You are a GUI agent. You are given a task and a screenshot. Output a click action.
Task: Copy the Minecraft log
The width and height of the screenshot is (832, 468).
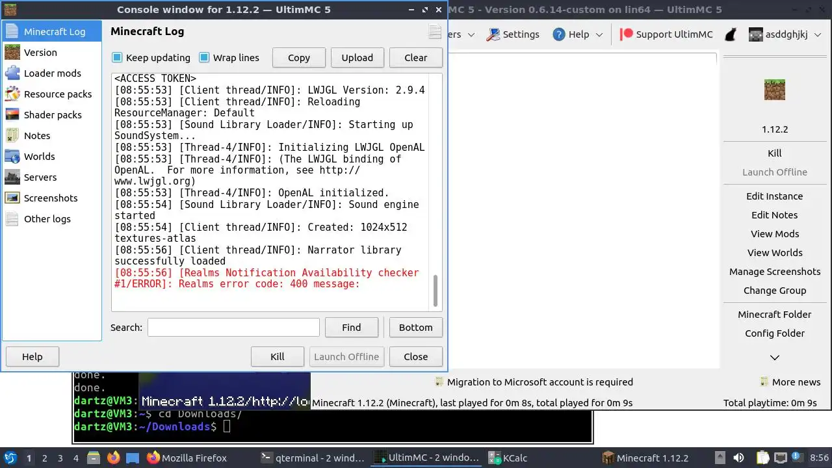pos(299,57)
